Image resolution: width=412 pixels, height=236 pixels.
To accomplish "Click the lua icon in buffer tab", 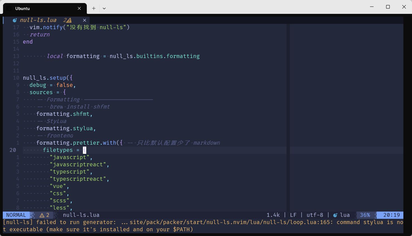I will [14, 20].
